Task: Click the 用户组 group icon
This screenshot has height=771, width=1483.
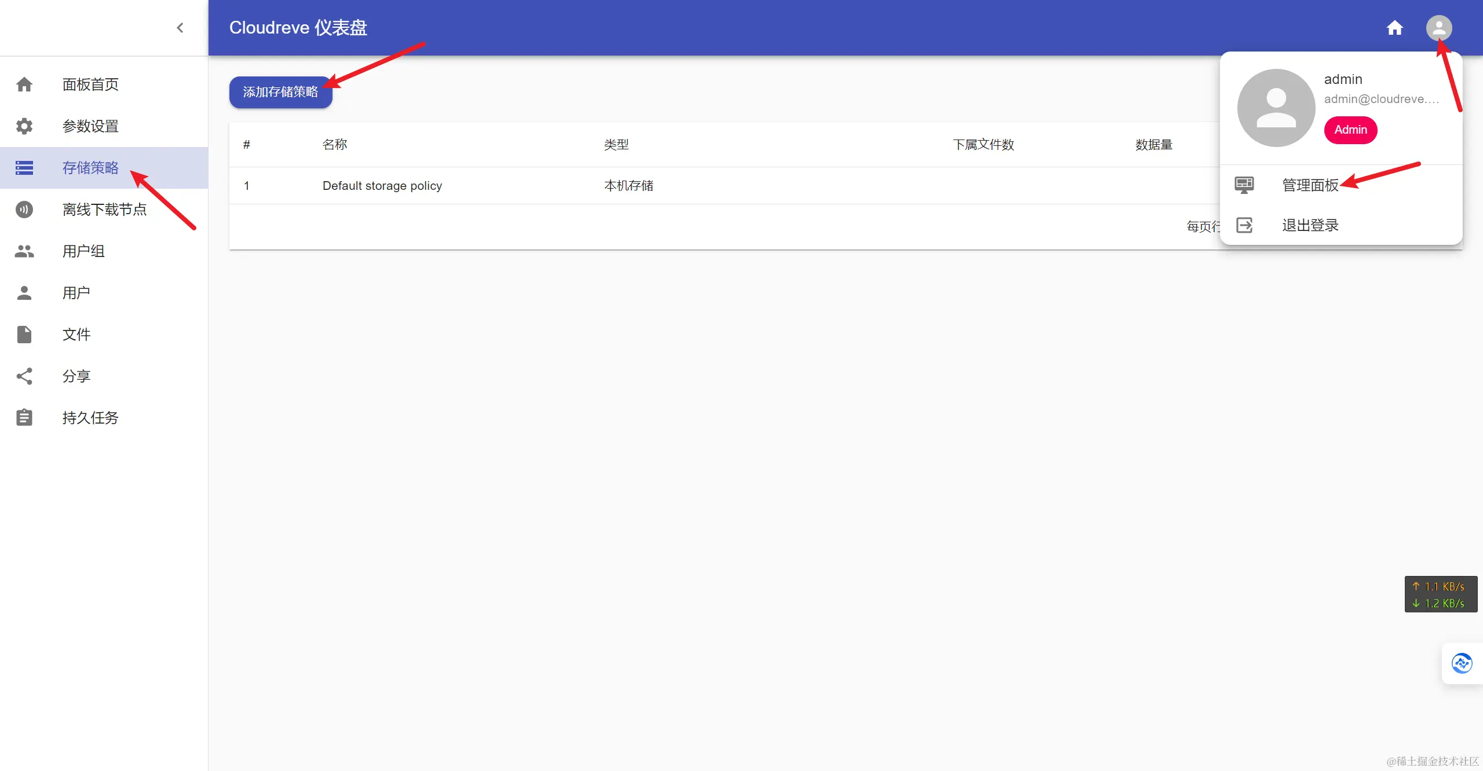Action: tap(24, 251)
